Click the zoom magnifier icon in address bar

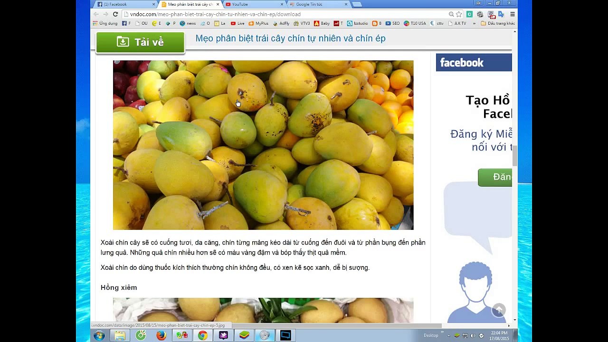(x=451, y=14)
